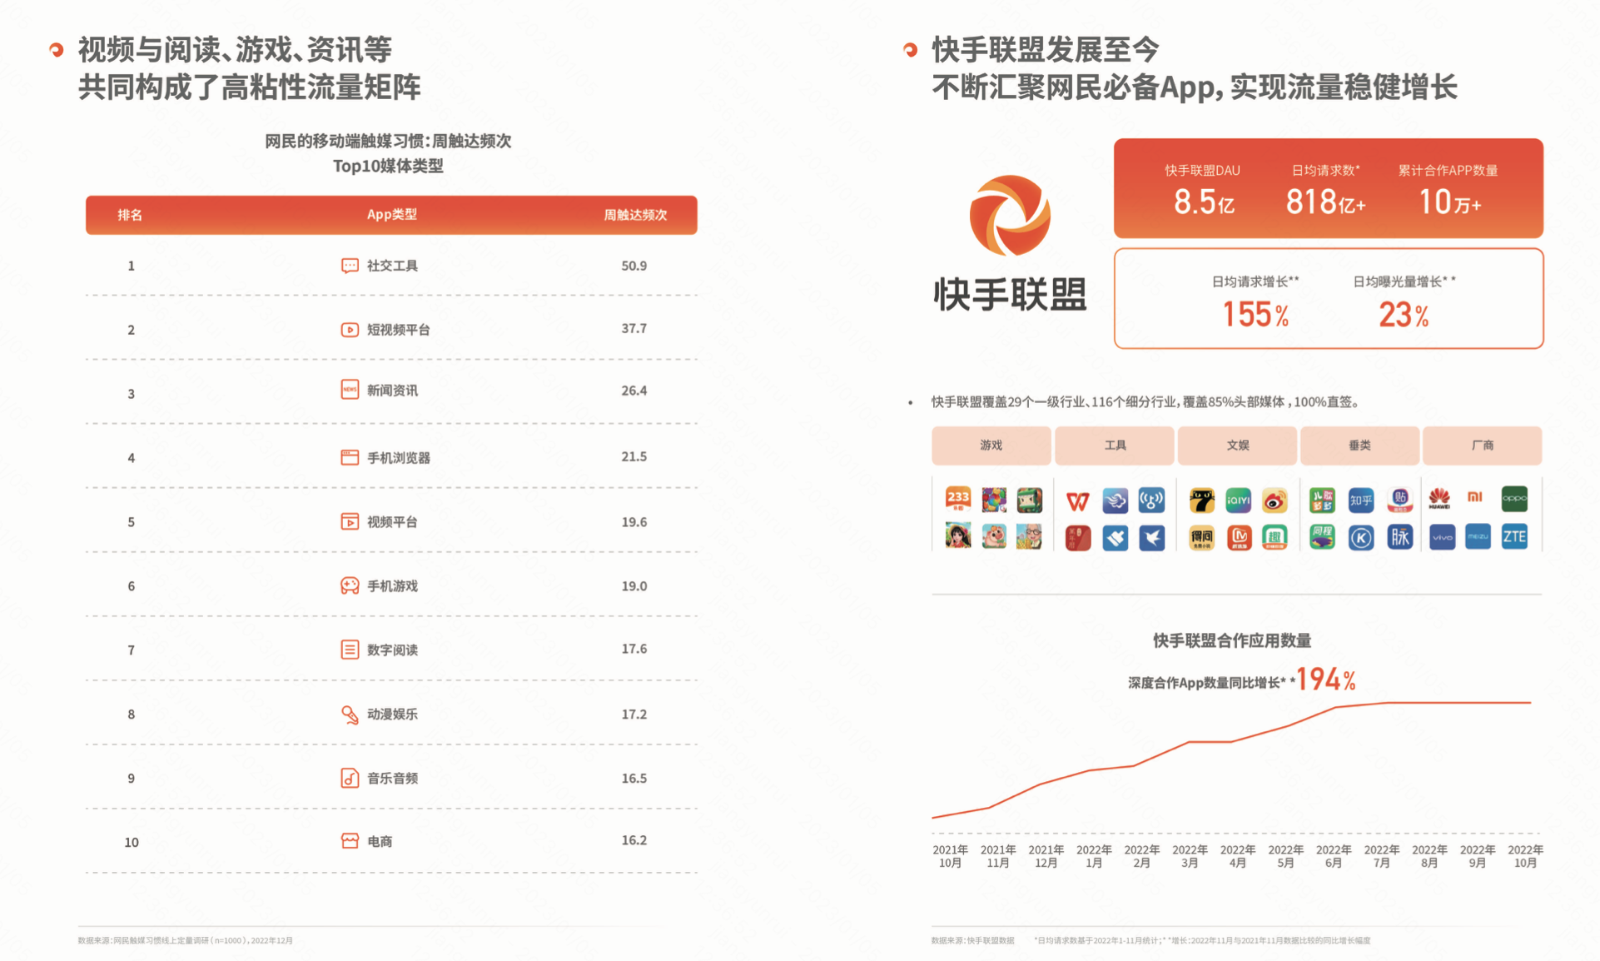Click the Maimai 脉 app icon

click(1399, 537)
